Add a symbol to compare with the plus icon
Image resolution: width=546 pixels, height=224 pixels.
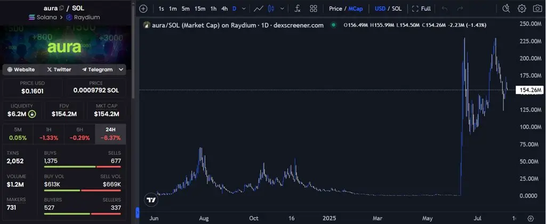[143, 9]
